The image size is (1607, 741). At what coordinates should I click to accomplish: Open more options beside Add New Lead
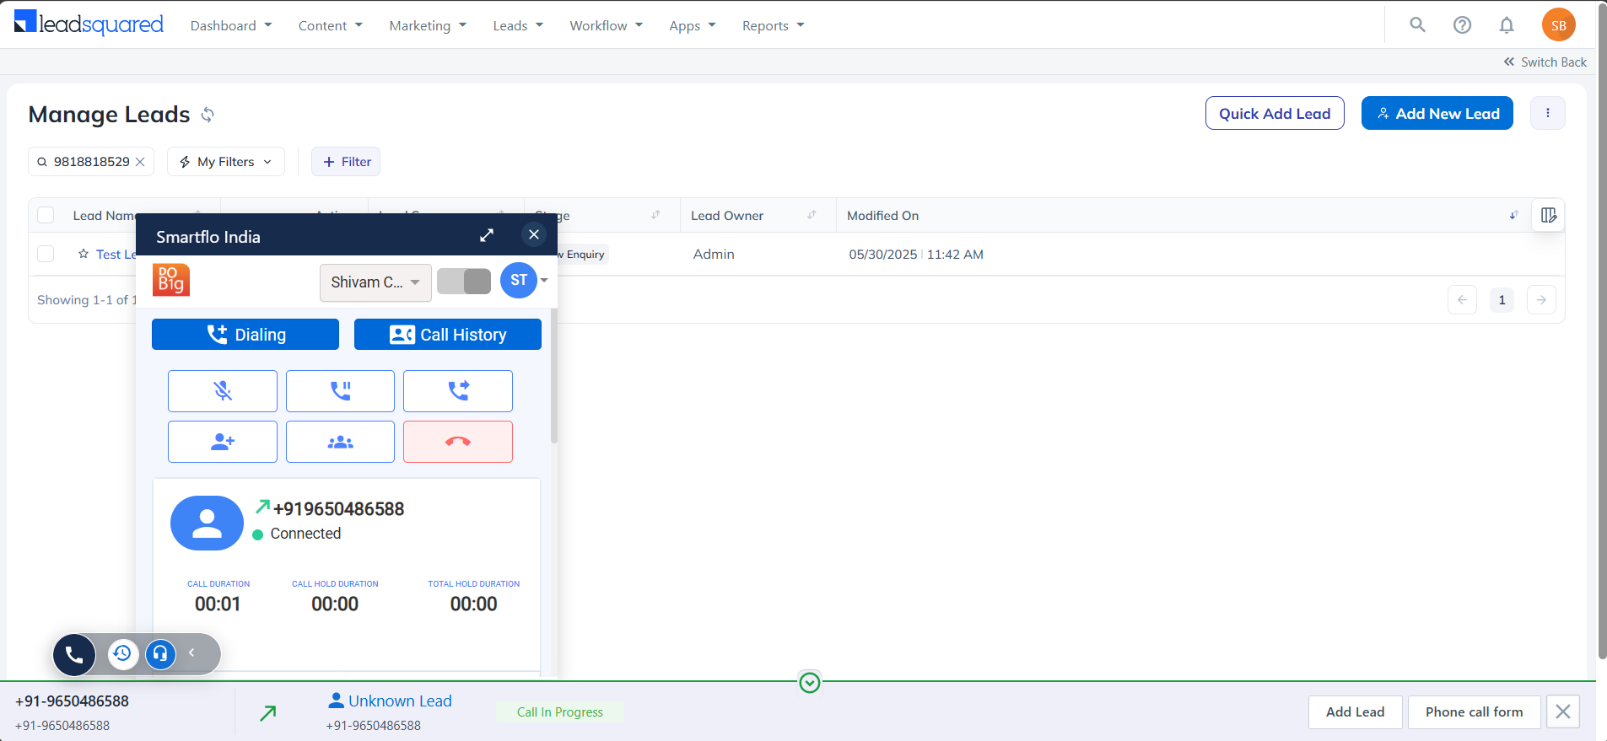(1547, 113)
